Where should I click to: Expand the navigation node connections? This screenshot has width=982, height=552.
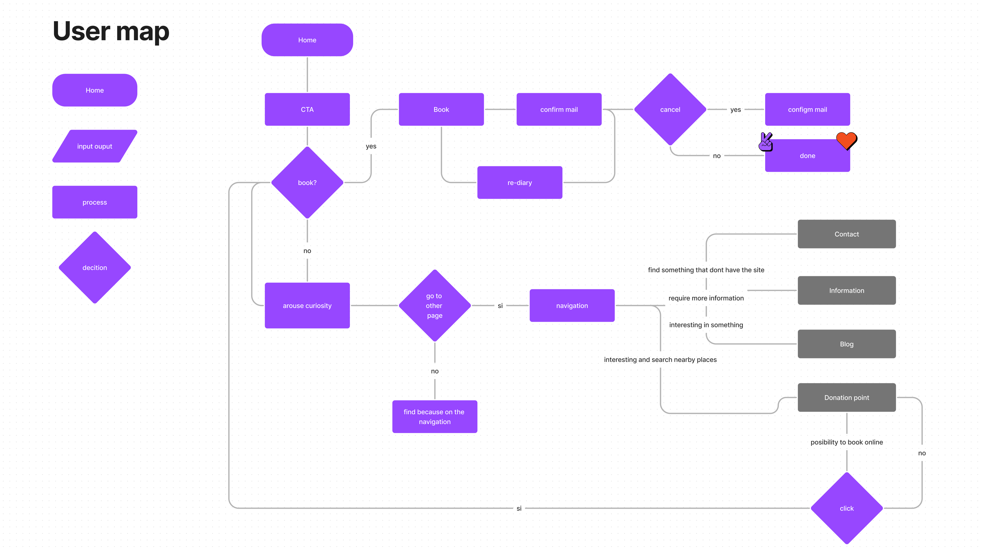coord(572,305)
